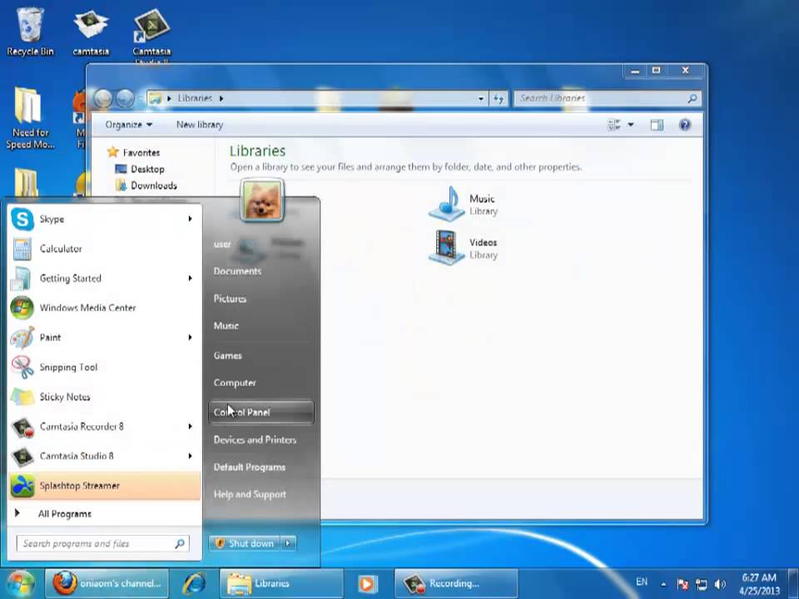This screenshot has height=599, width=799.
Task: Open the Music library
Action: pyautogui.click(x=463, y=204)
